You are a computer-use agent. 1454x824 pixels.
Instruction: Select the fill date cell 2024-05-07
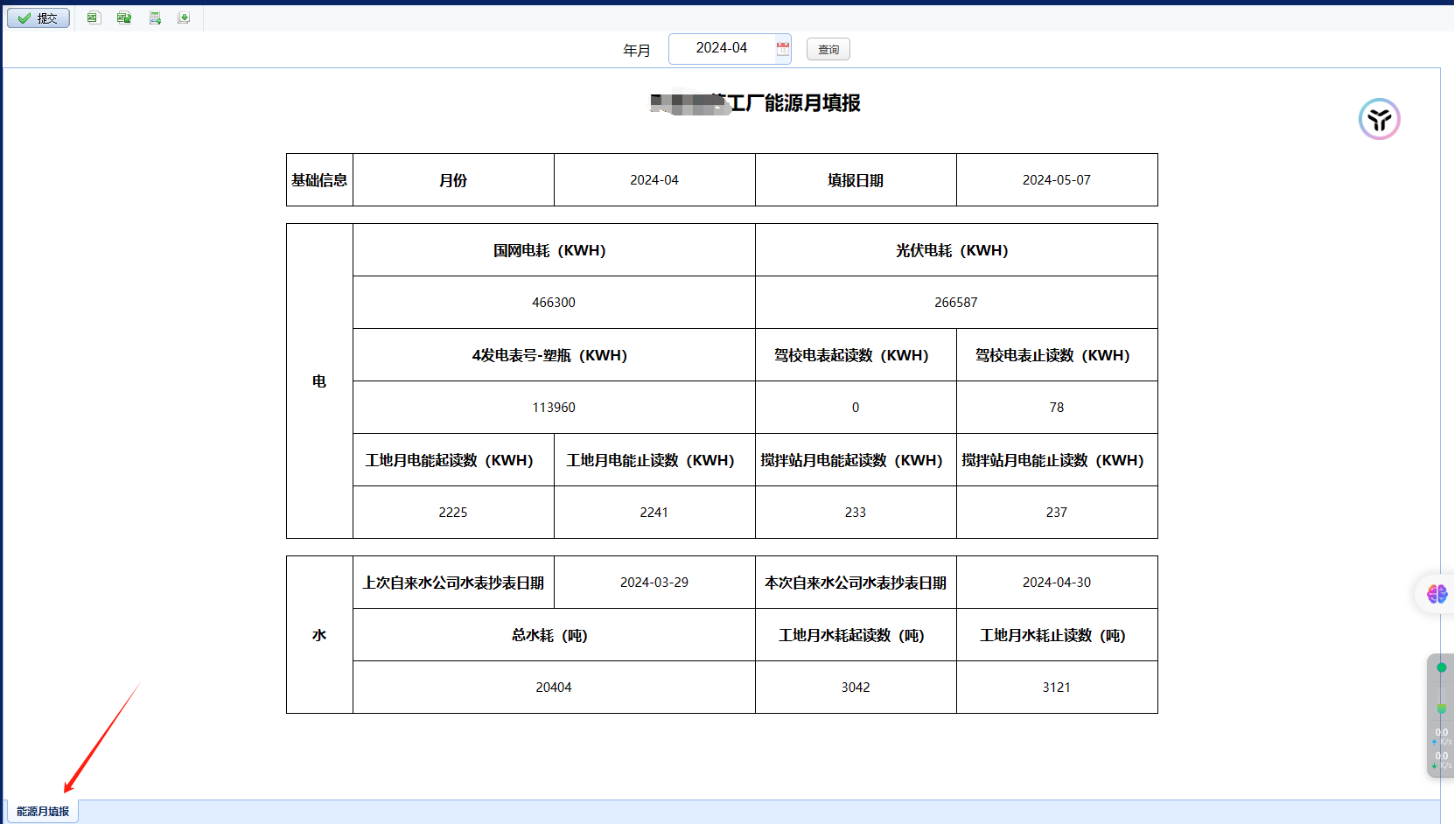pyautogui.click(x=1057, y=180)
